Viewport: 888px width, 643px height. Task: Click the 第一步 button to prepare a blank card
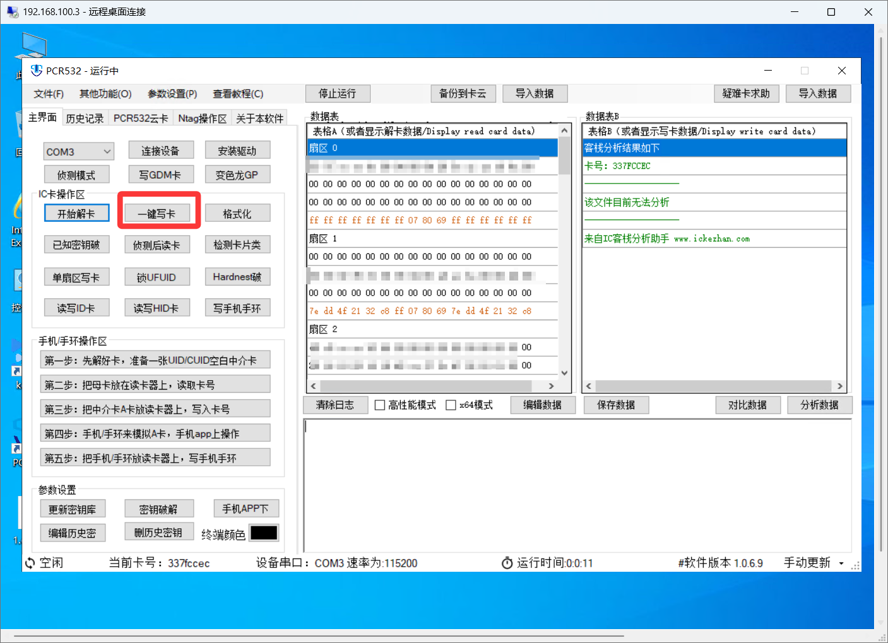(x=155, y=360)
